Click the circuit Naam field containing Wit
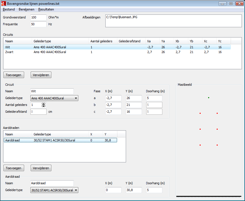 pos(52,91)
